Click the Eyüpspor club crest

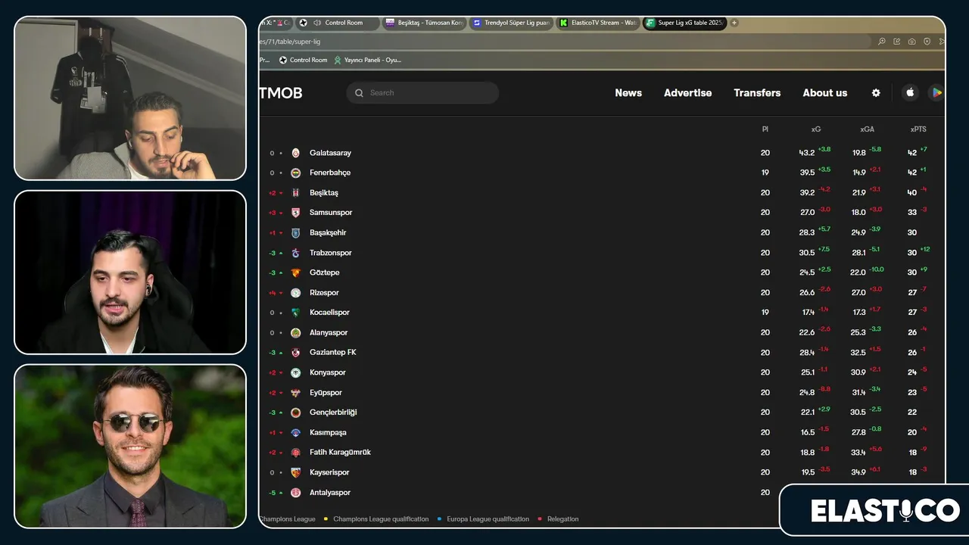pyautogui.click(x=296, y=393)
